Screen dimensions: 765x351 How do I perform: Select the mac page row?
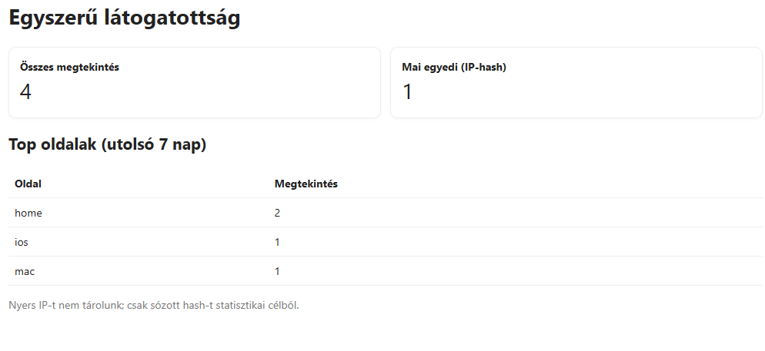385,271
